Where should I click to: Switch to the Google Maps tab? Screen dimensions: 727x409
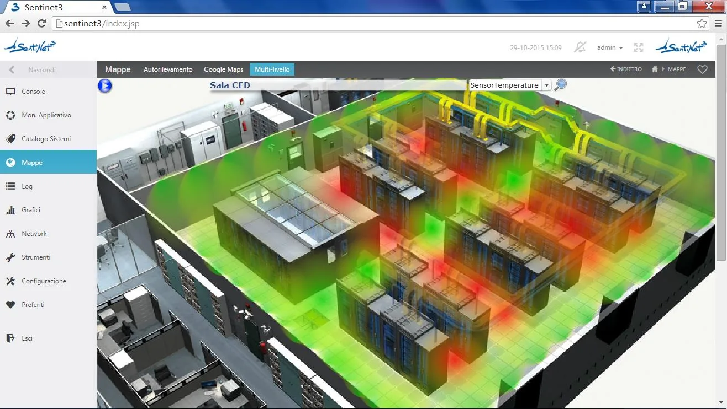click(x=224, y=69)
